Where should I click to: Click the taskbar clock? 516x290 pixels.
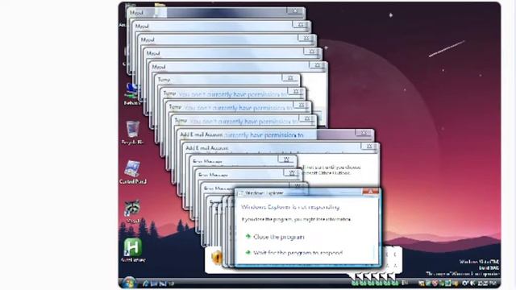click(x=487, y=283)
